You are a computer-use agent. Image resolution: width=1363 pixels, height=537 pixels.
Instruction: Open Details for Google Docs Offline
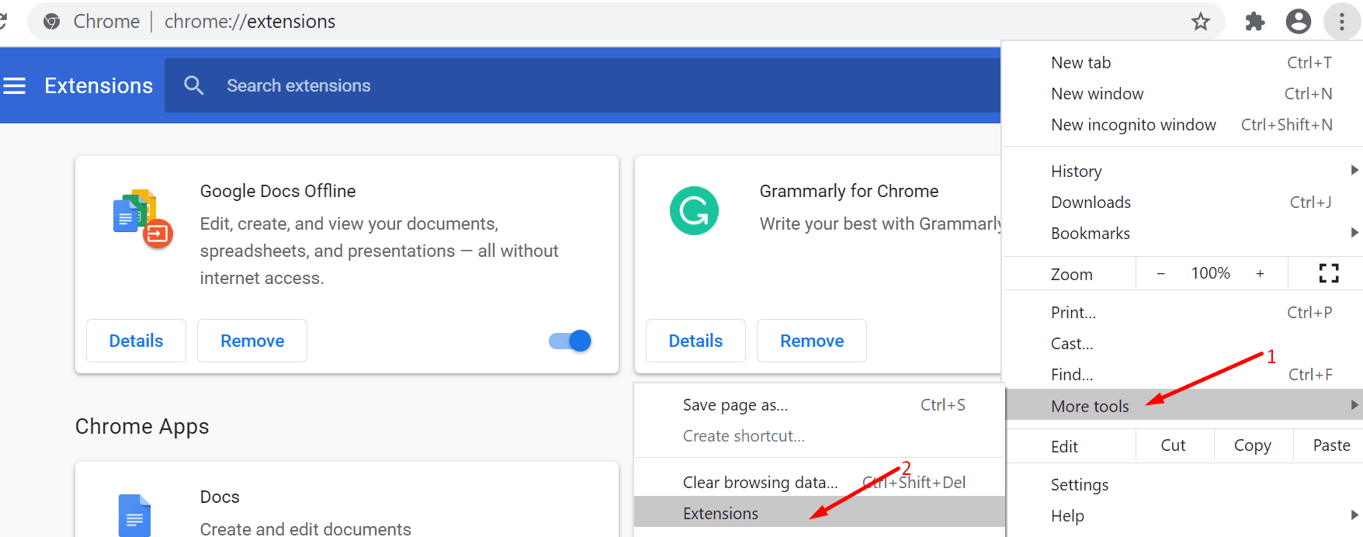coord(136,341)
